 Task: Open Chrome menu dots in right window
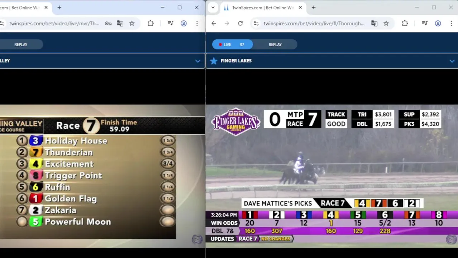click(451, 23)
